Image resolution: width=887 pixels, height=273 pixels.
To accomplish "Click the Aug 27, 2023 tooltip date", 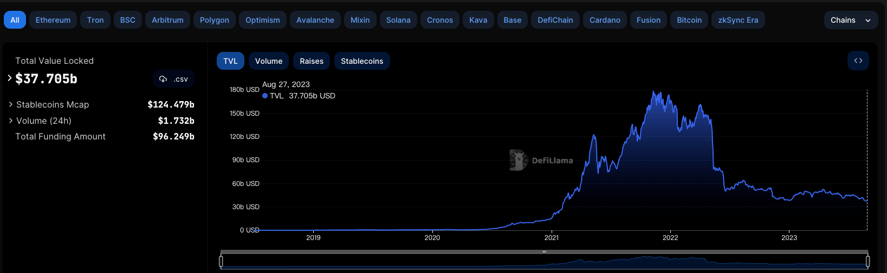I will [x=286, y=84].
